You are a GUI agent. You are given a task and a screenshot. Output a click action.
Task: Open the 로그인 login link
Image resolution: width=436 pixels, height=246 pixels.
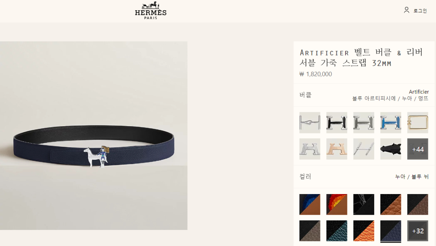click(x=420, y=11)
